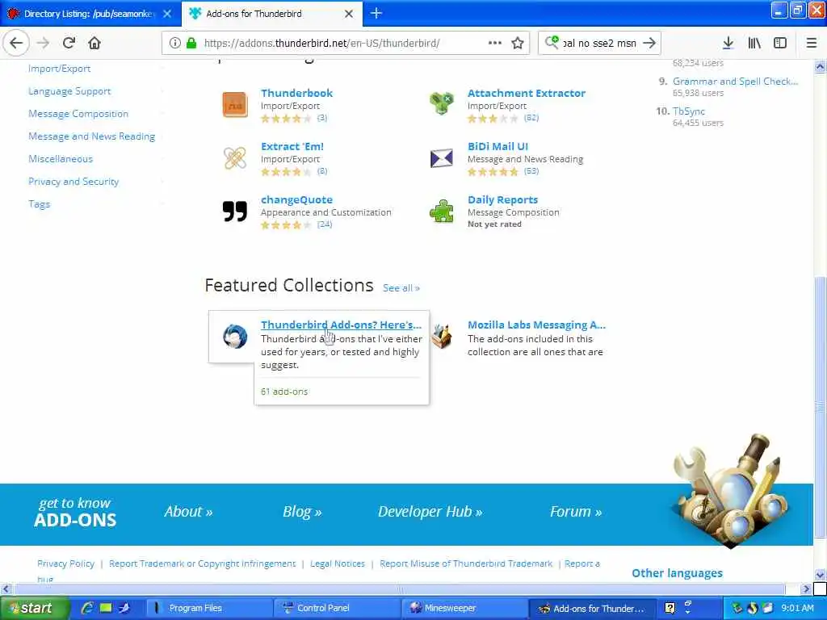Screen dimensions: 827x620
Task: Reload the current page
Action: tap(69, 44)
